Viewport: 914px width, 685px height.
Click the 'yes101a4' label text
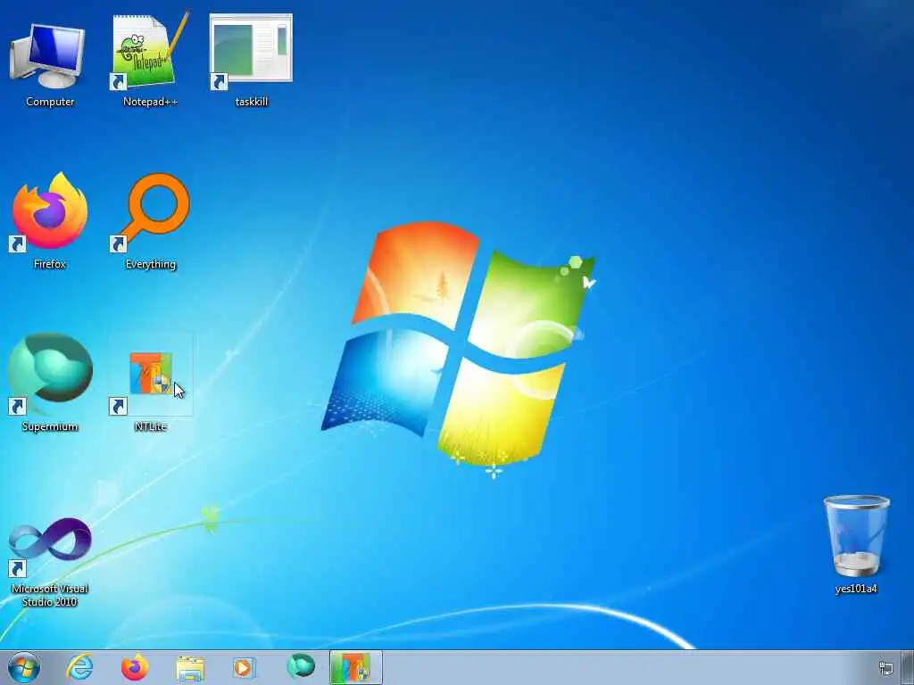[856, 589]
